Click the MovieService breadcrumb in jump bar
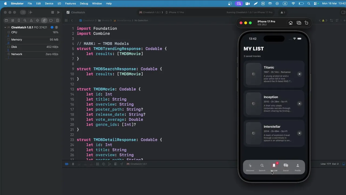346x195 pixels. (122, 21)
